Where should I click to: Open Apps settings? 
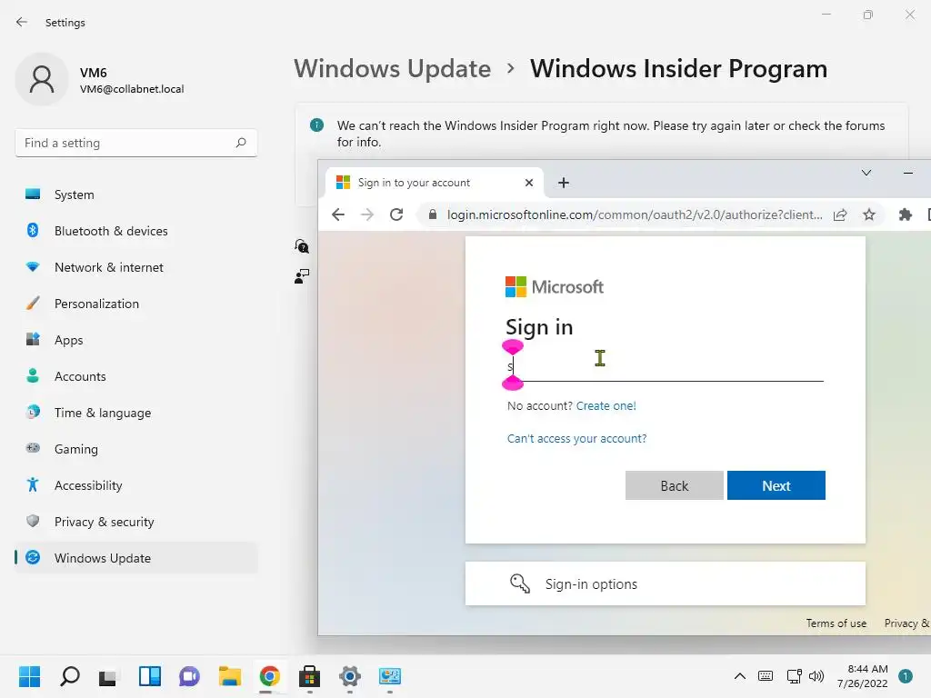click(136, 340)
